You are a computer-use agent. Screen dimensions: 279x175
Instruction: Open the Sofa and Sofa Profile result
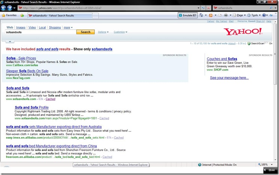coord(31,107)
